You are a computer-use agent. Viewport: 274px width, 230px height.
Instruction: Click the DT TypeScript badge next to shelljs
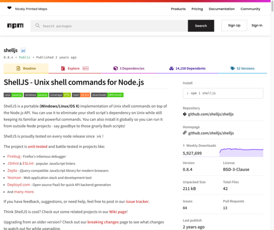23,50
